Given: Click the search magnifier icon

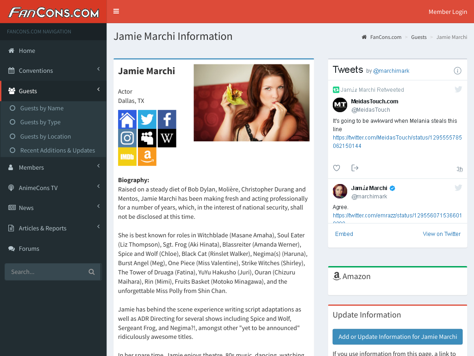Looking at the screenshot, I should pyautogui.click(x=92, y=272).
